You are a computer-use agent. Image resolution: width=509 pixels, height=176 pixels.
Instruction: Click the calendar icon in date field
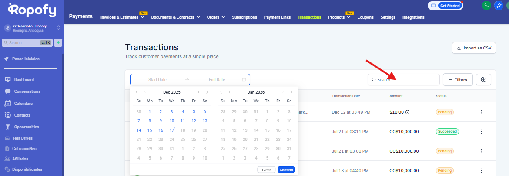coord(244,80)
